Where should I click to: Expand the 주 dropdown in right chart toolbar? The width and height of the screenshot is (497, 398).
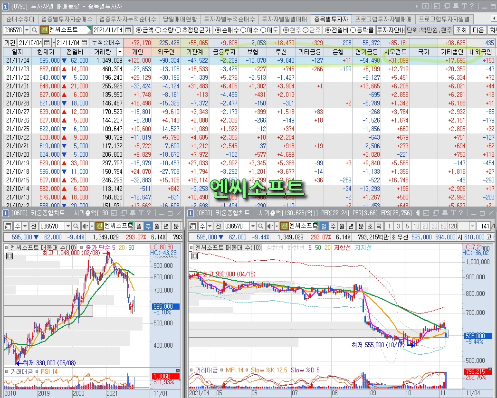[x=210, y=226]
